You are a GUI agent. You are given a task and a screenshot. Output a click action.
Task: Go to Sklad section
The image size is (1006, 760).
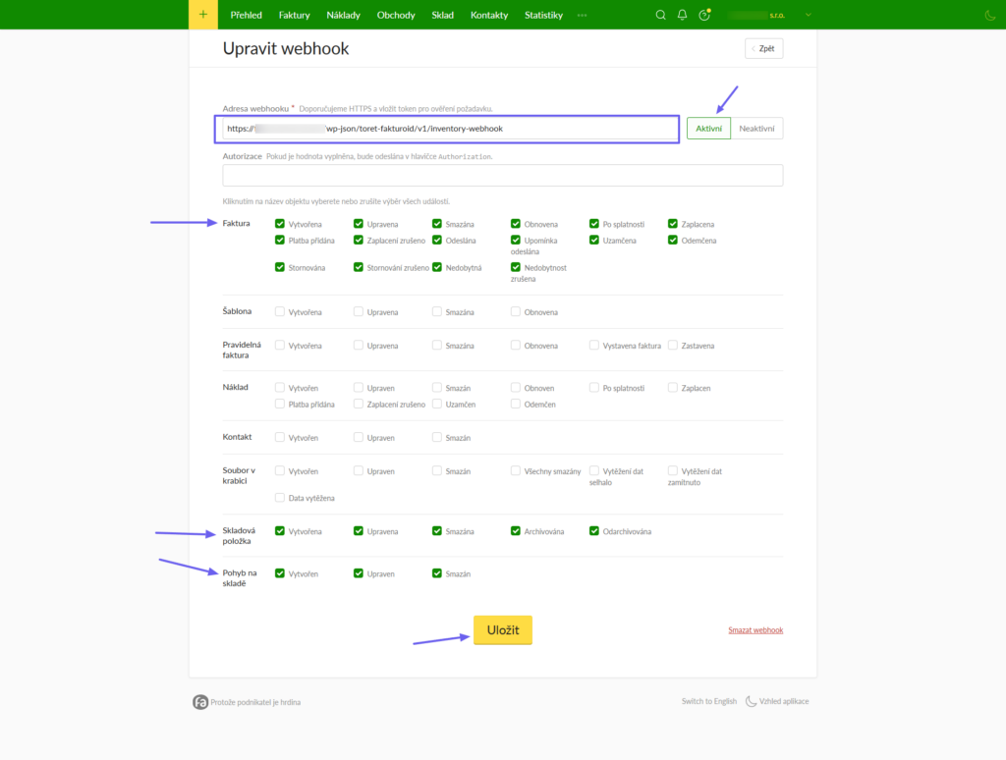pos(443,15)
